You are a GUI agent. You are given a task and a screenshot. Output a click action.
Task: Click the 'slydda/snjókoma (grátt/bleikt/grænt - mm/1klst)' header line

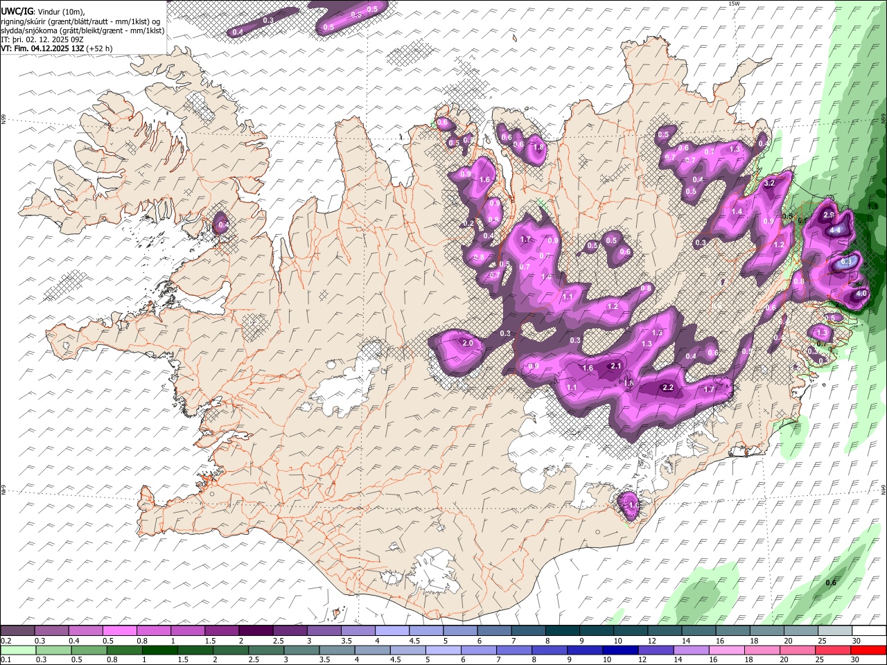[82, 30]
